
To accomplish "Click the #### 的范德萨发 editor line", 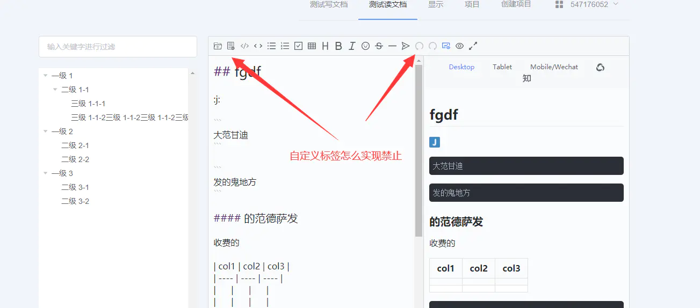I will (x=256, y=218).
